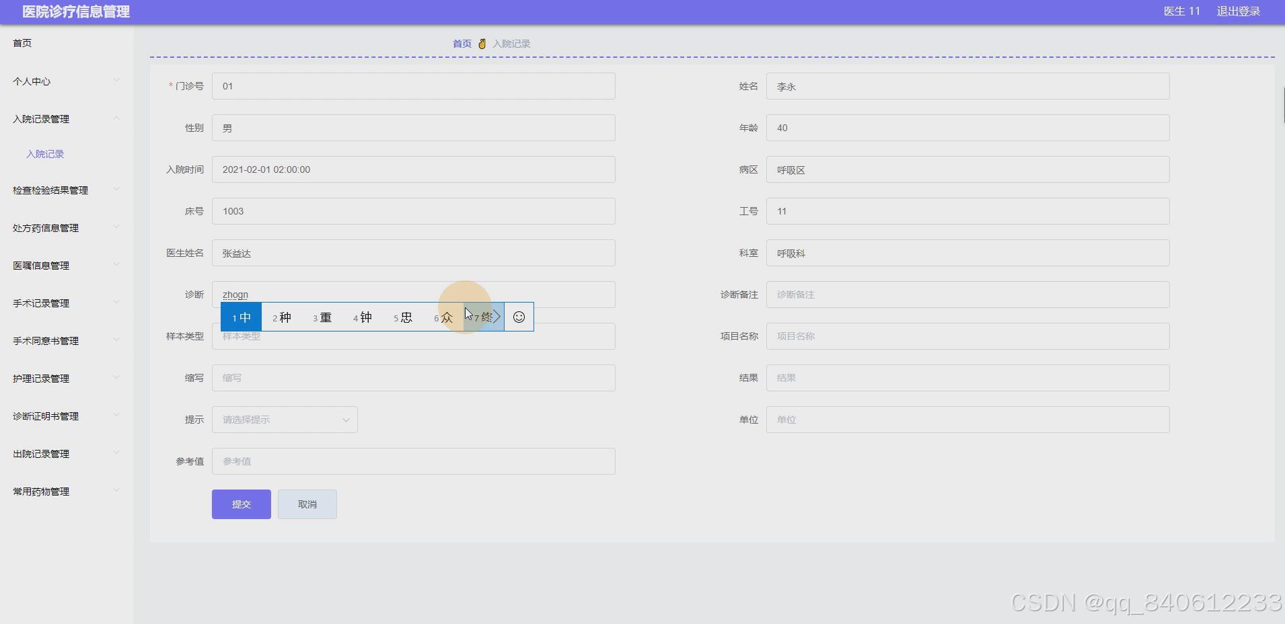Expand 诊断证明书管理 menu

(x=67, y=416)
